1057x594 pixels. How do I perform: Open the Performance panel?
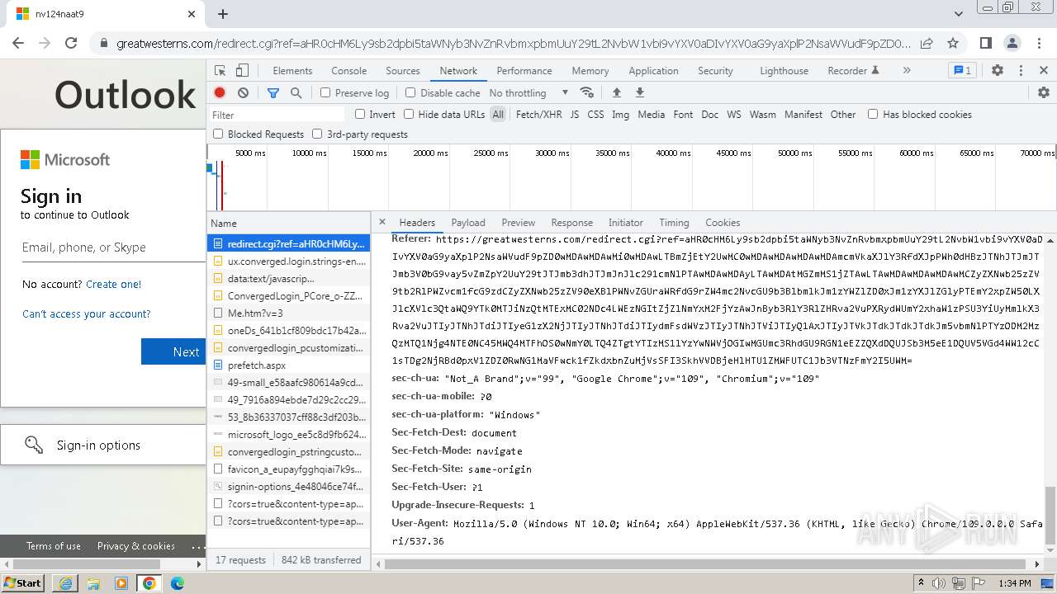[524, 71]
